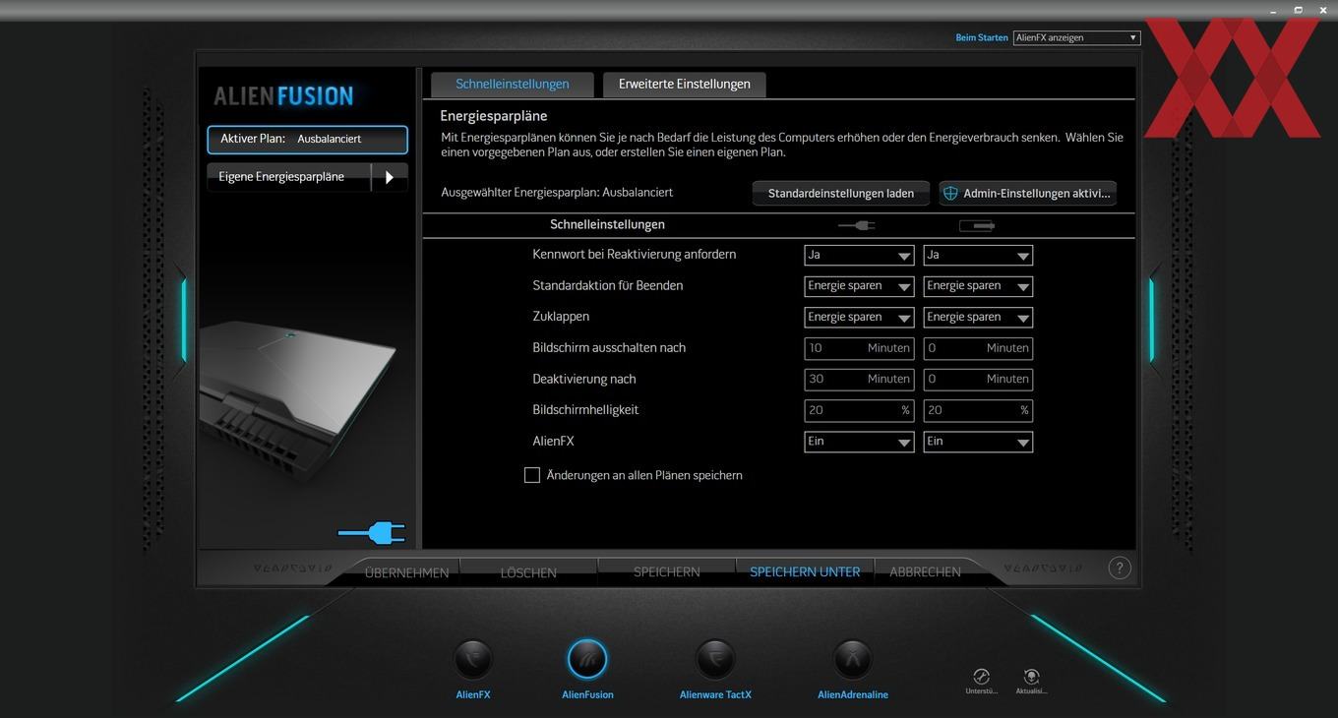1338x718 pixels.
Task: Select the AlienFusion module icon
Action: [587, 660]
